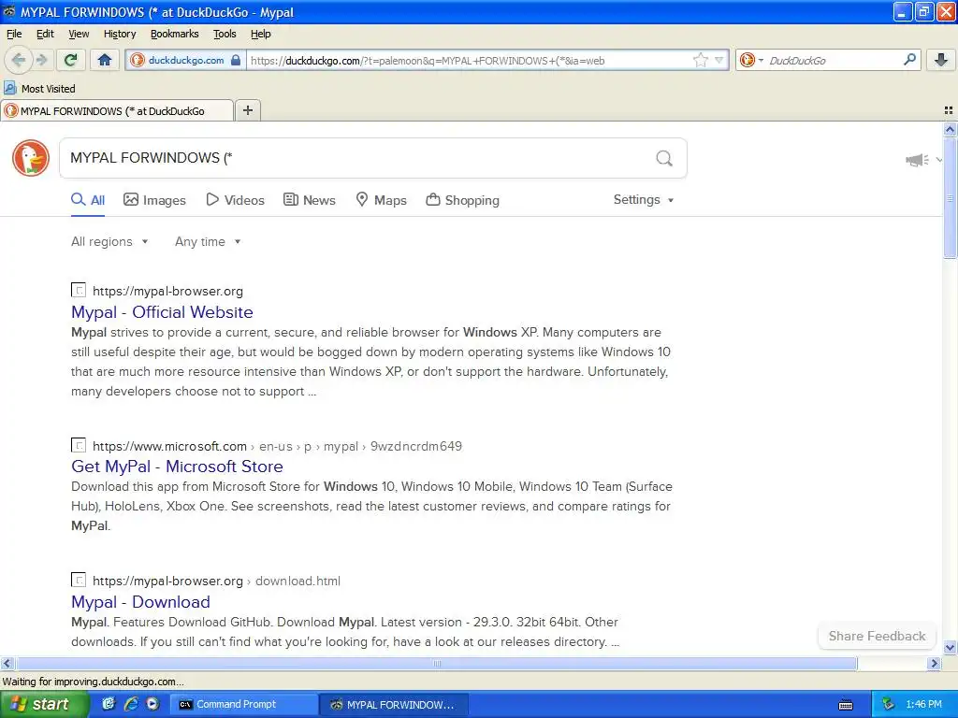Viewport: 958px width, 718px height.
Task: Select the All results tab
Action: [x=88, y=200]
